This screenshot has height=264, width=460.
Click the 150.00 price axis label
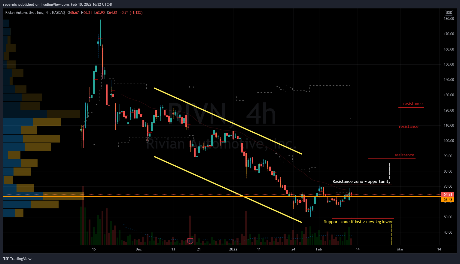coord(449,64)
